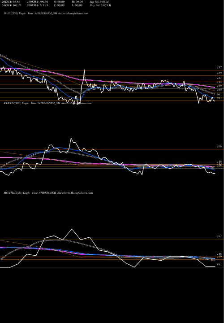Click the 89 price label on the monthly chart
This screenshot has width=224, height=323.
pyautogui.click(x=219, y=265)
